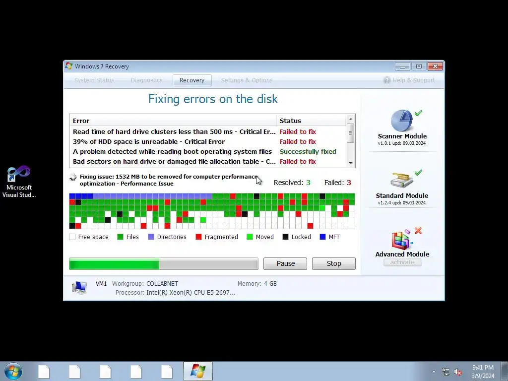Click the Status column header
The height and width of the screenshot is (381, 508).
point(312,121)
